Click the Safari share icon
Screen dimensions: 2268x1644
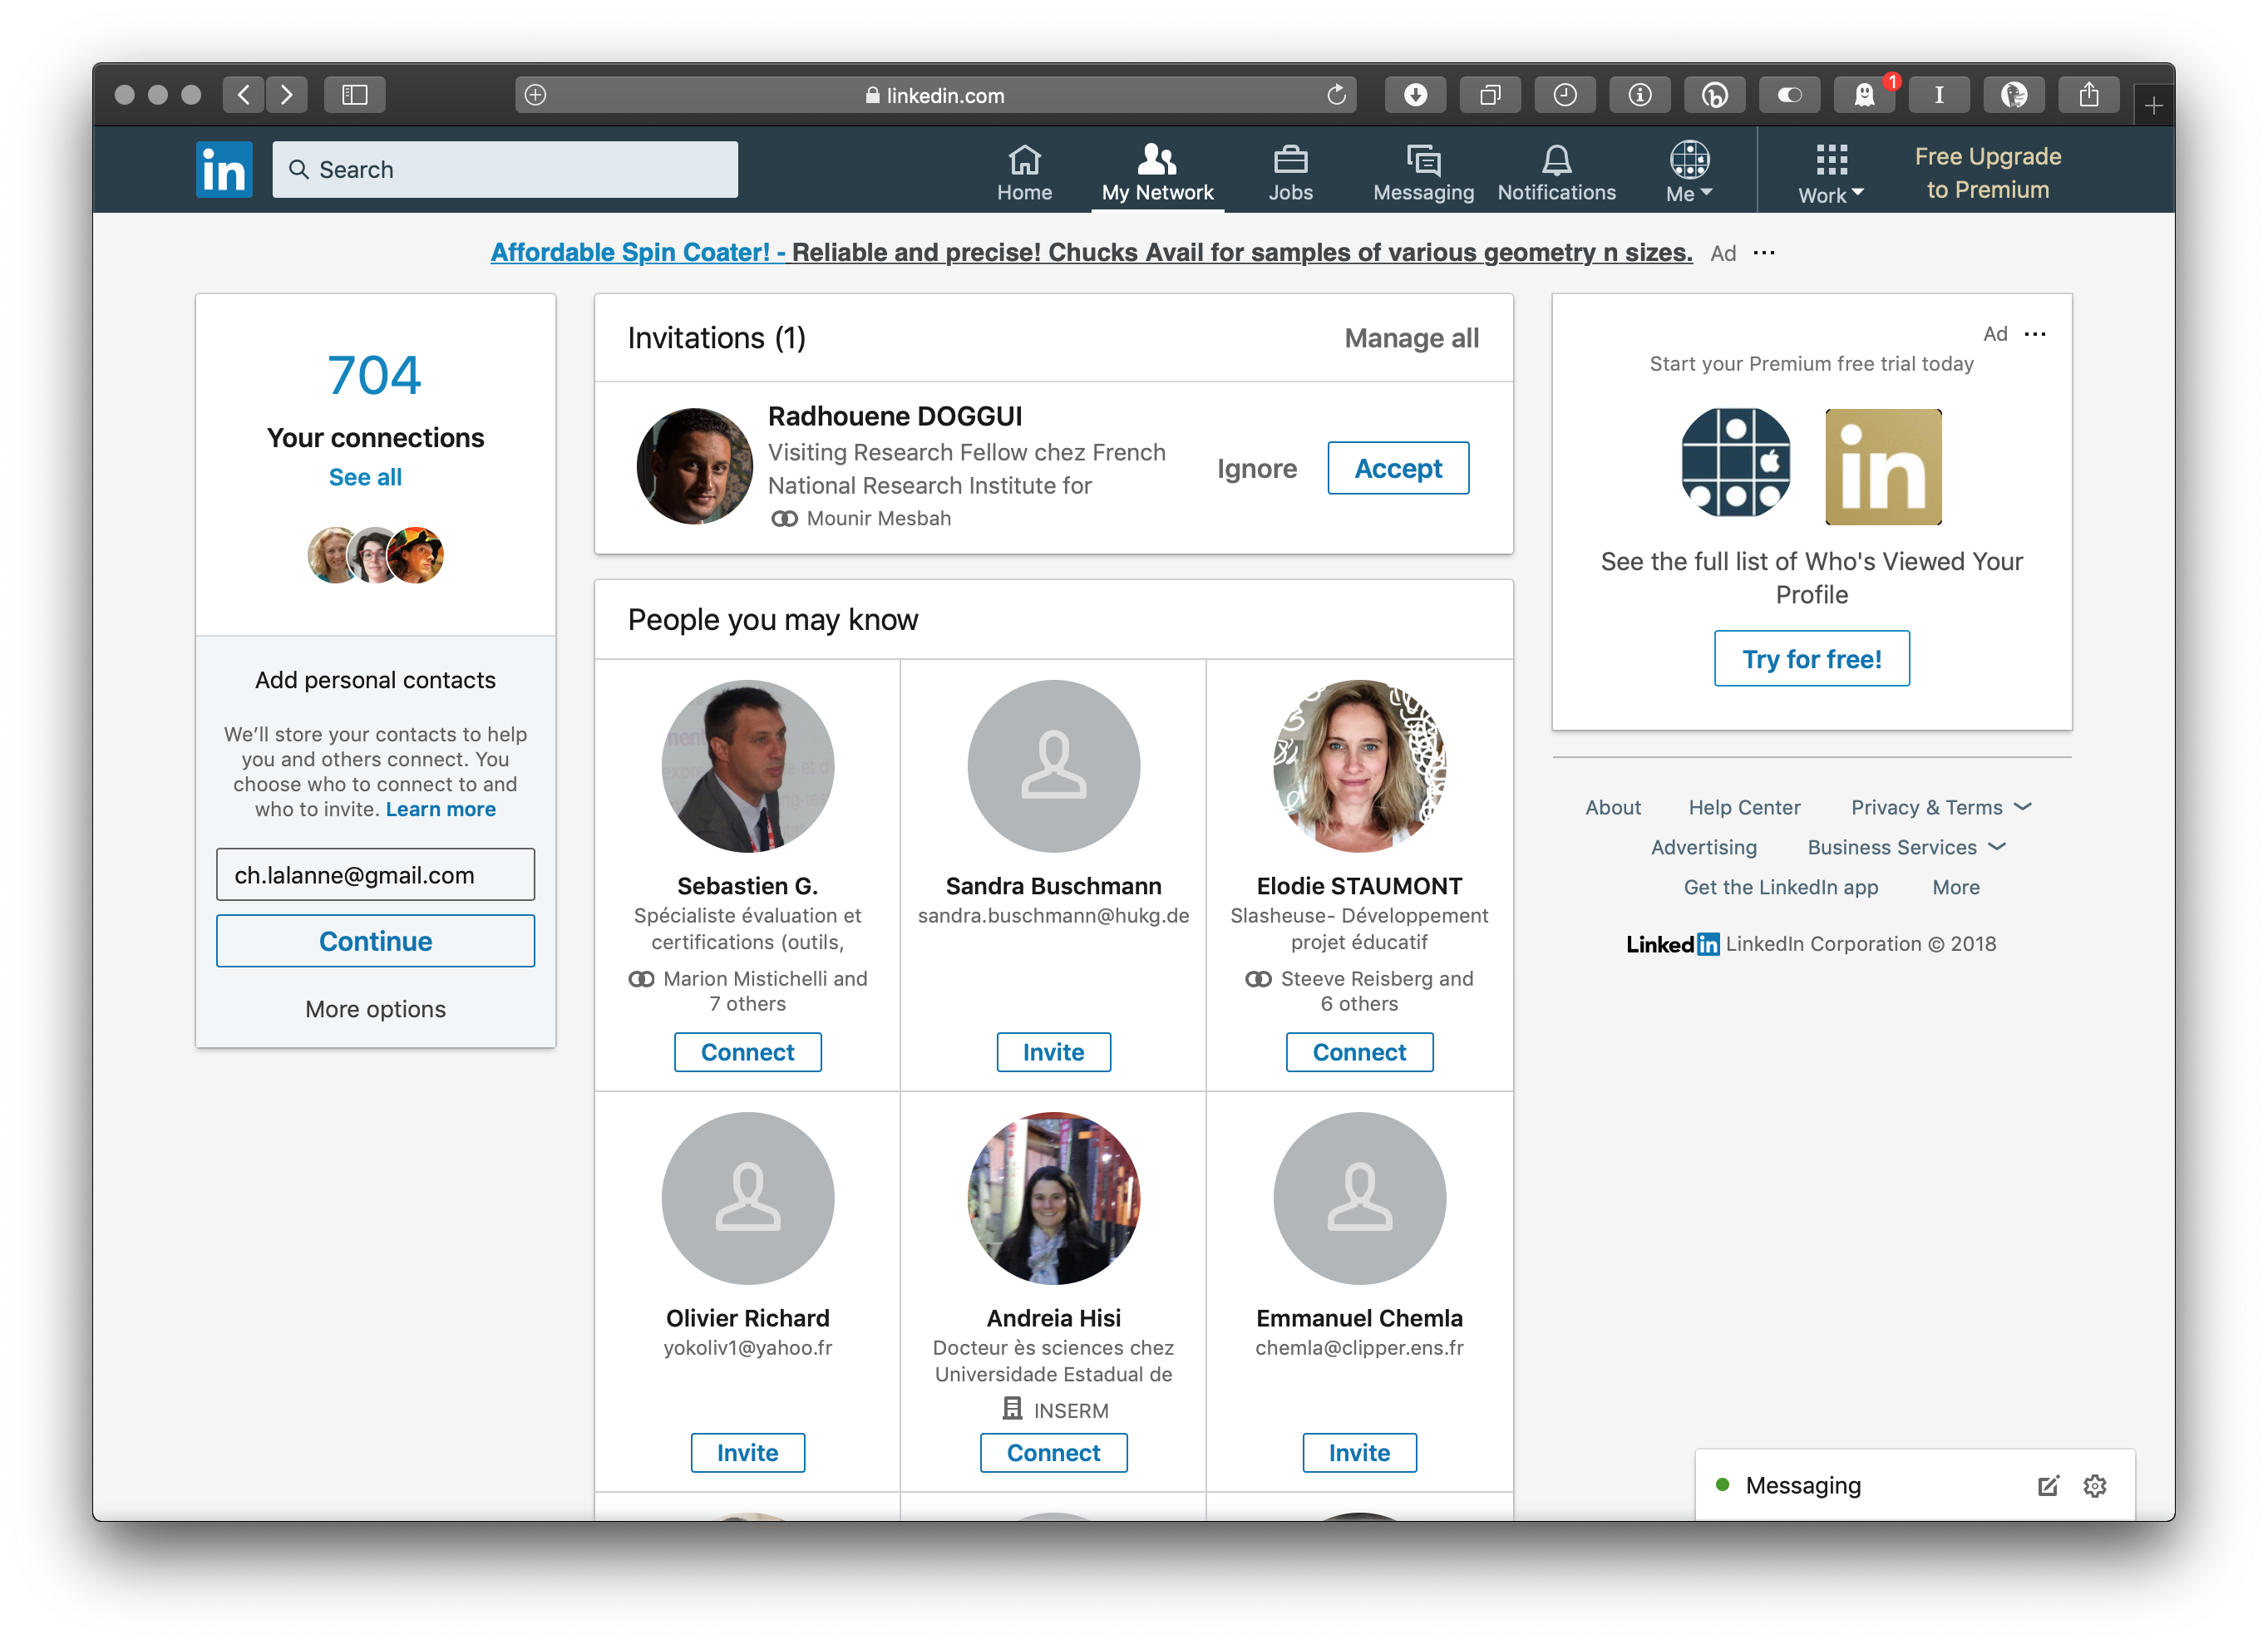point(2088,95)
